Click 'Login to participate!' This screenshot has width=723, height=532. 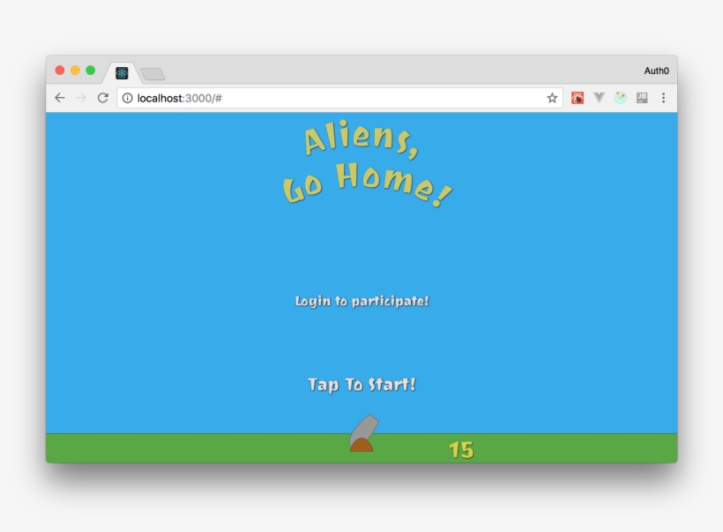coord(362,302)
